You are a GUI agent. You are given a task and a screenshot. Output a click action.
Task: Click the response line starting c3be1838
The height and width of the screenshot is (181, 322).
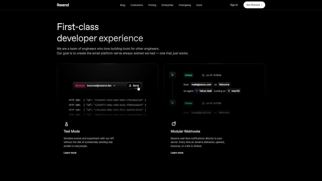(x=107, y=110)
